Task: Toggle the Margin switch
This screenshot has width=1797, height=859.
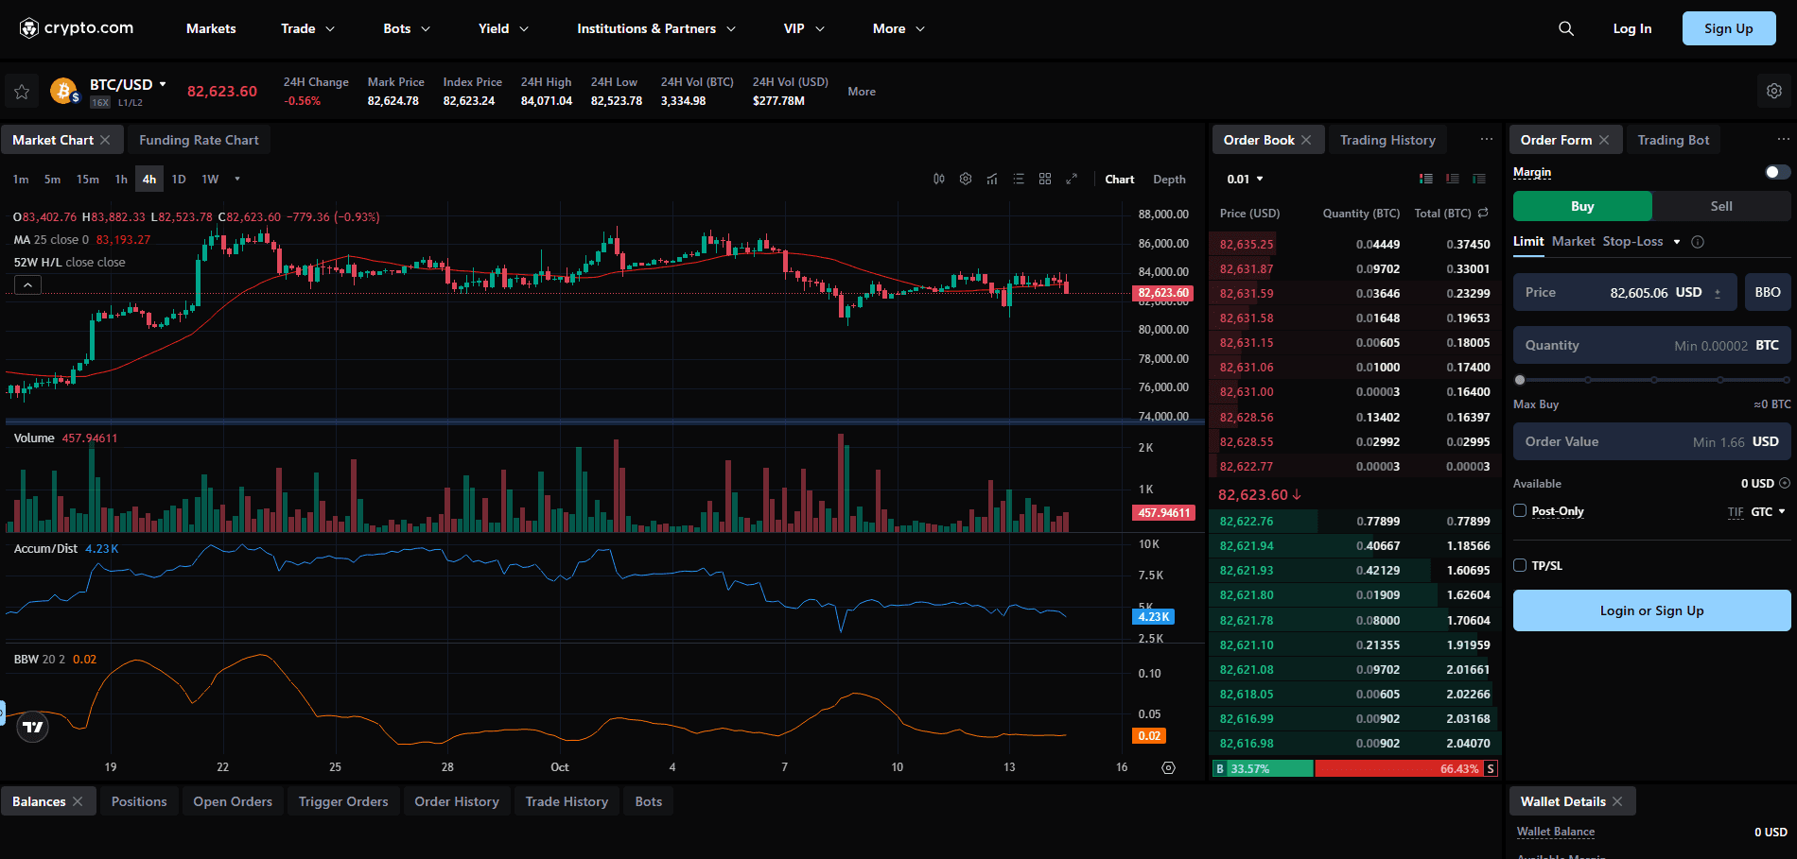Action: pos(1778,172)
